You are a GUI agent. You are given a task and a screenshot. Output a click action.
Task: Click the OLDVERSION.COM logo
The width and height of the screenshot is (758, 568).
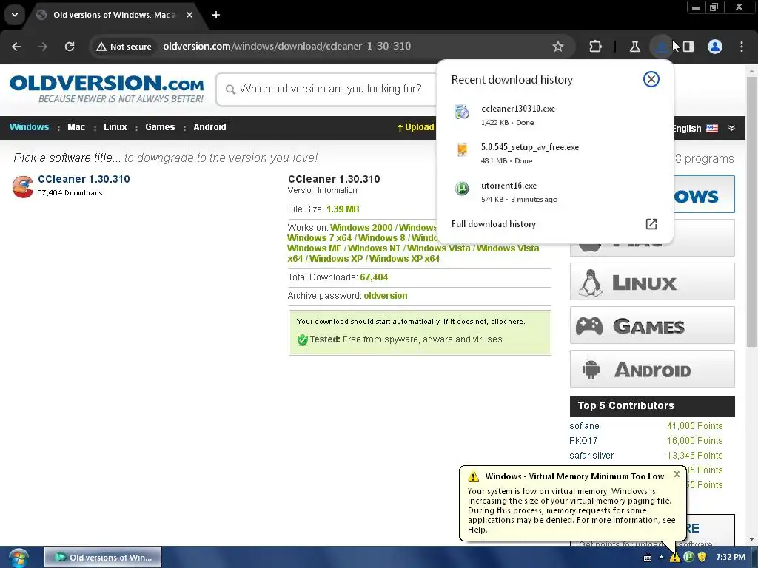pyautogui.click(x=107, y=89)
